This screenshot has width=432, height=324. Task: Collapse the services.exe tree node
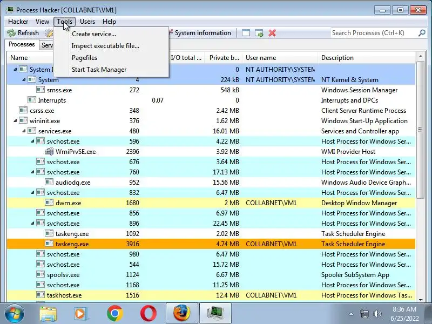point(24,131)
